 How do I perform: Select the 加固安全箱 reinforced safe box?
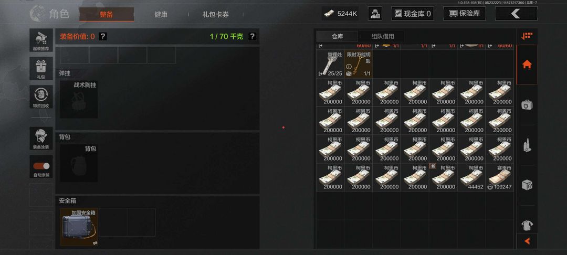79,227
